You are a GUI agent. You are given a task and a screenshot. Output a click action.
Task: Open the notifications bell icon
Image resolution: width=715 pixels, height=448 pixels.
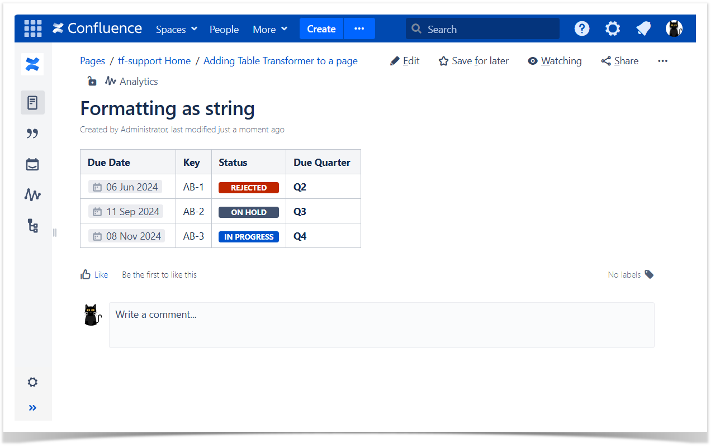pos(643,28)
